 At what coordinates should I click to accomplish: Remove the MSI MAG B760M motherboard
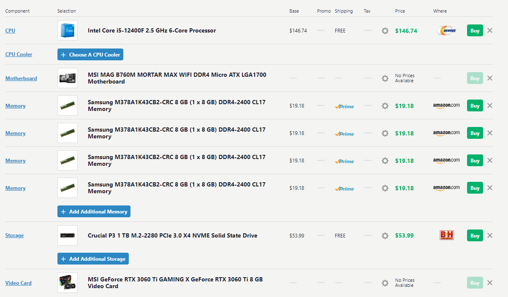coord(490,78)
